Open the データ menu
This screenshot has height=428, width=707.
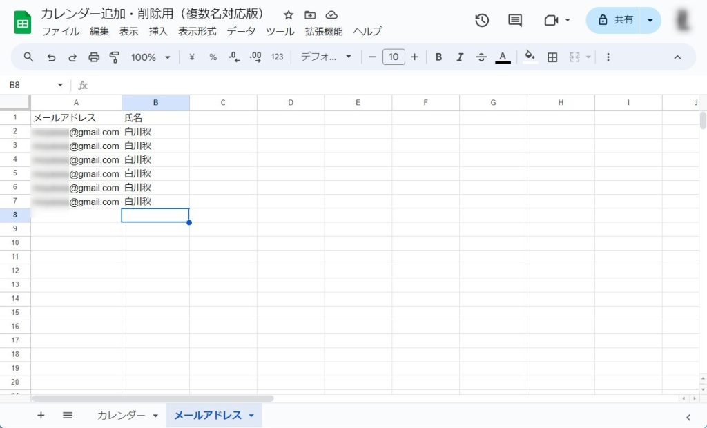point(241,31)
